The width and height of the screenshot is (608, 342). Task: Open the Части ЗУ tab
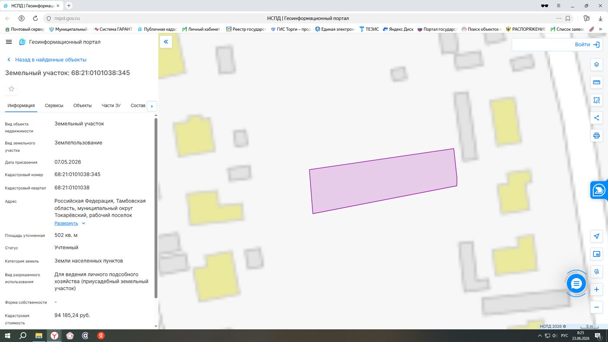[x=111, y=105]
